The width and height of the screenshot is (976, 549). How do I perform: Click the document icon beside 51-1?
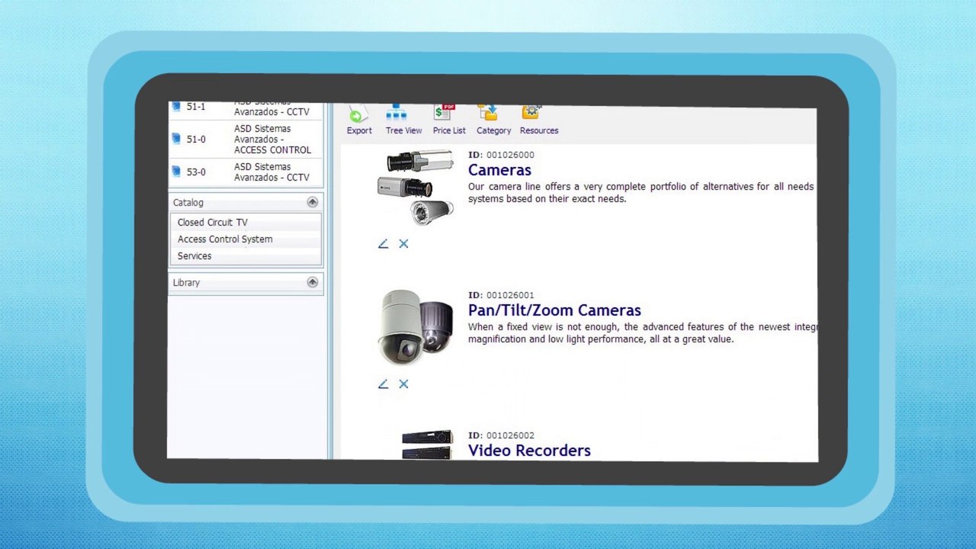coord(176,107)
